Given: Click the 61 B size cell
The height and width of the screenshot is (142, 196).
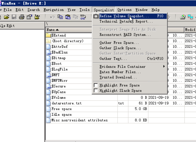Looking at the screenshot, I should pyautogui.click(x=138, y=103).
